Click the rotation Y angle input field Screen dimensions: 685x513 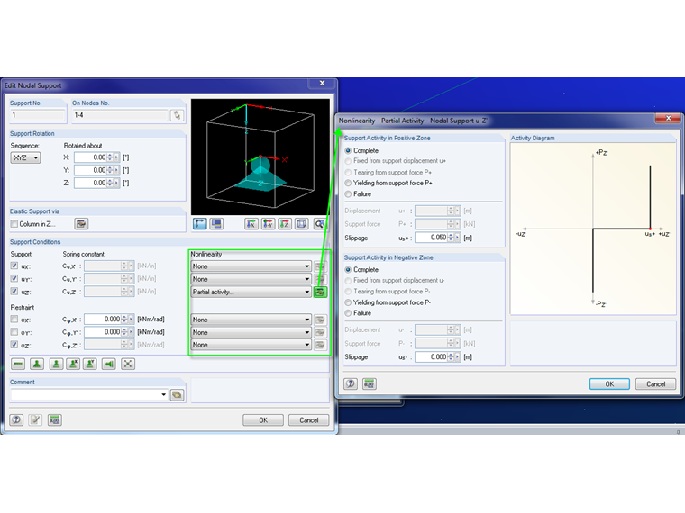tap(91, 170)
